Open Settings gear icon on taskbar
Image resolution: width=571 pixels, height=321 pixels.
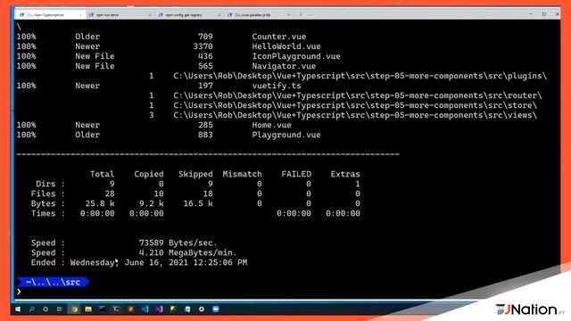point(202,309)
